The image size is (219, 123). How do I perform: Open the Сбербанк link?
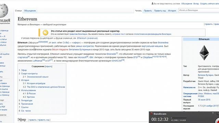[x=147, y=57]
